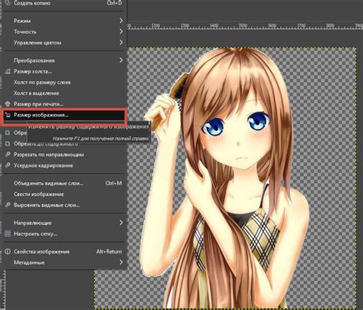Image resolution: width=363 pixels, height=310 pixels.
Task: Click the scale icon beside Размер изображения
Action: pyautogui.click(x=8, y=115)
